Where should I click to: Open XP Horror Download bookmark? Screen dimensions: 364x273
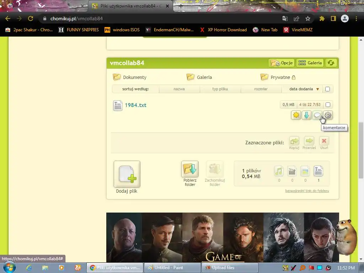pyautogui.click(x=223, y=30)
